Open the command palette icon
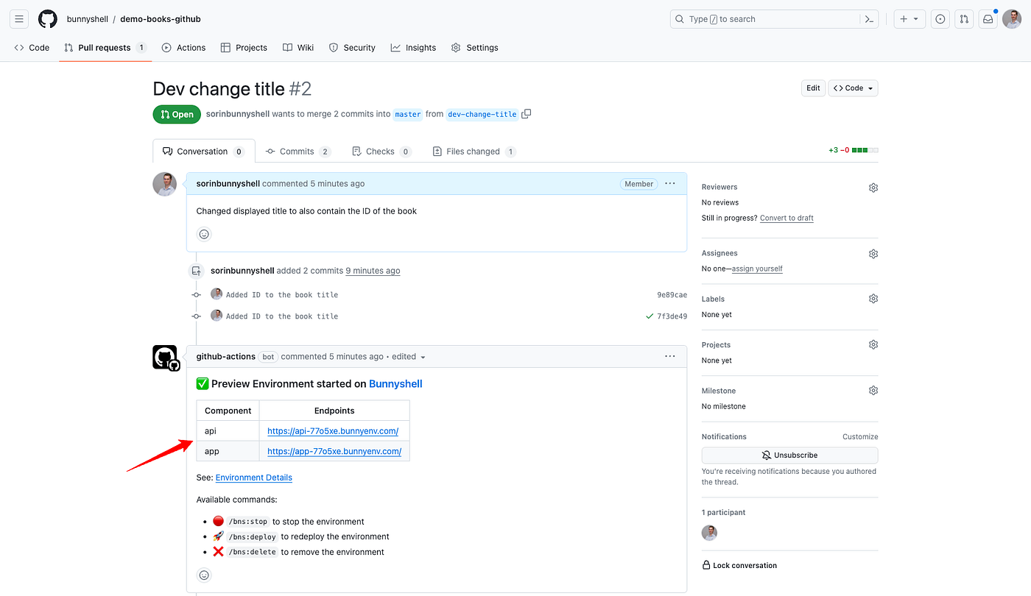 point(869,19)
